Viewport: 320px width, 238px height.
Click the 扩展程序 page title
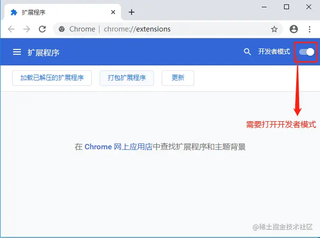(44, 52)
